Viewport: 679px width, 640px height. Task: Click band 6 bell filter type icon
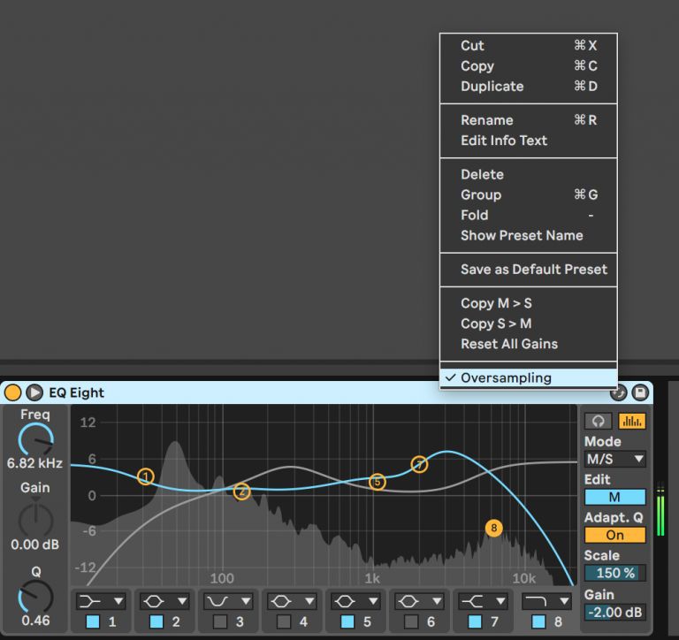tap(408, 601)
